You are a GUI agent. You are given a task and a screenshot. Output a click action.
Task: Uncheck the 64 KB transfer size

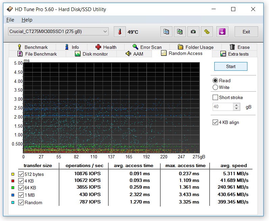coord(21,188)
